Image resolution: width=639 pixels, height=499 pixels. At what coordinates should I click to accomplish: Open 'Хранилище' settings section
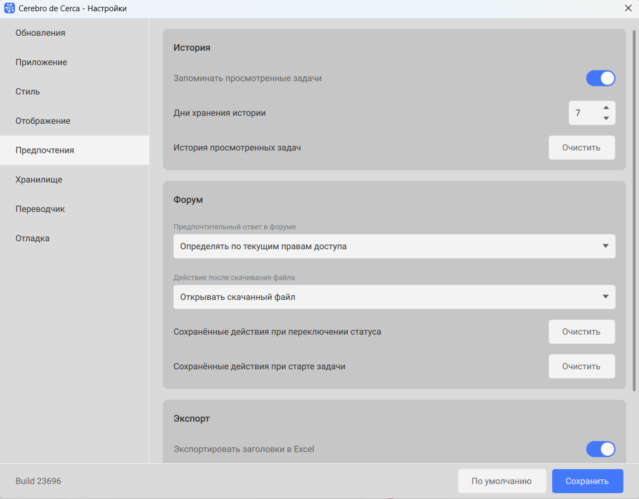[x=39, y=180]
